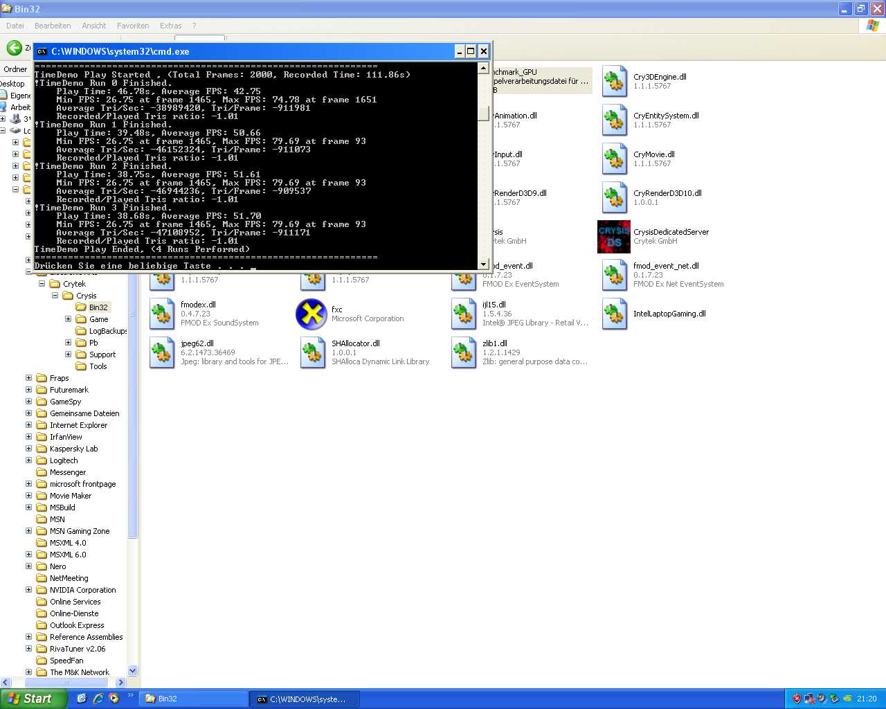Expand the NVIDIA Corporation folder node
Viewport: 886px width, 709px height.
pyautogui.click(x=28, y=590)
